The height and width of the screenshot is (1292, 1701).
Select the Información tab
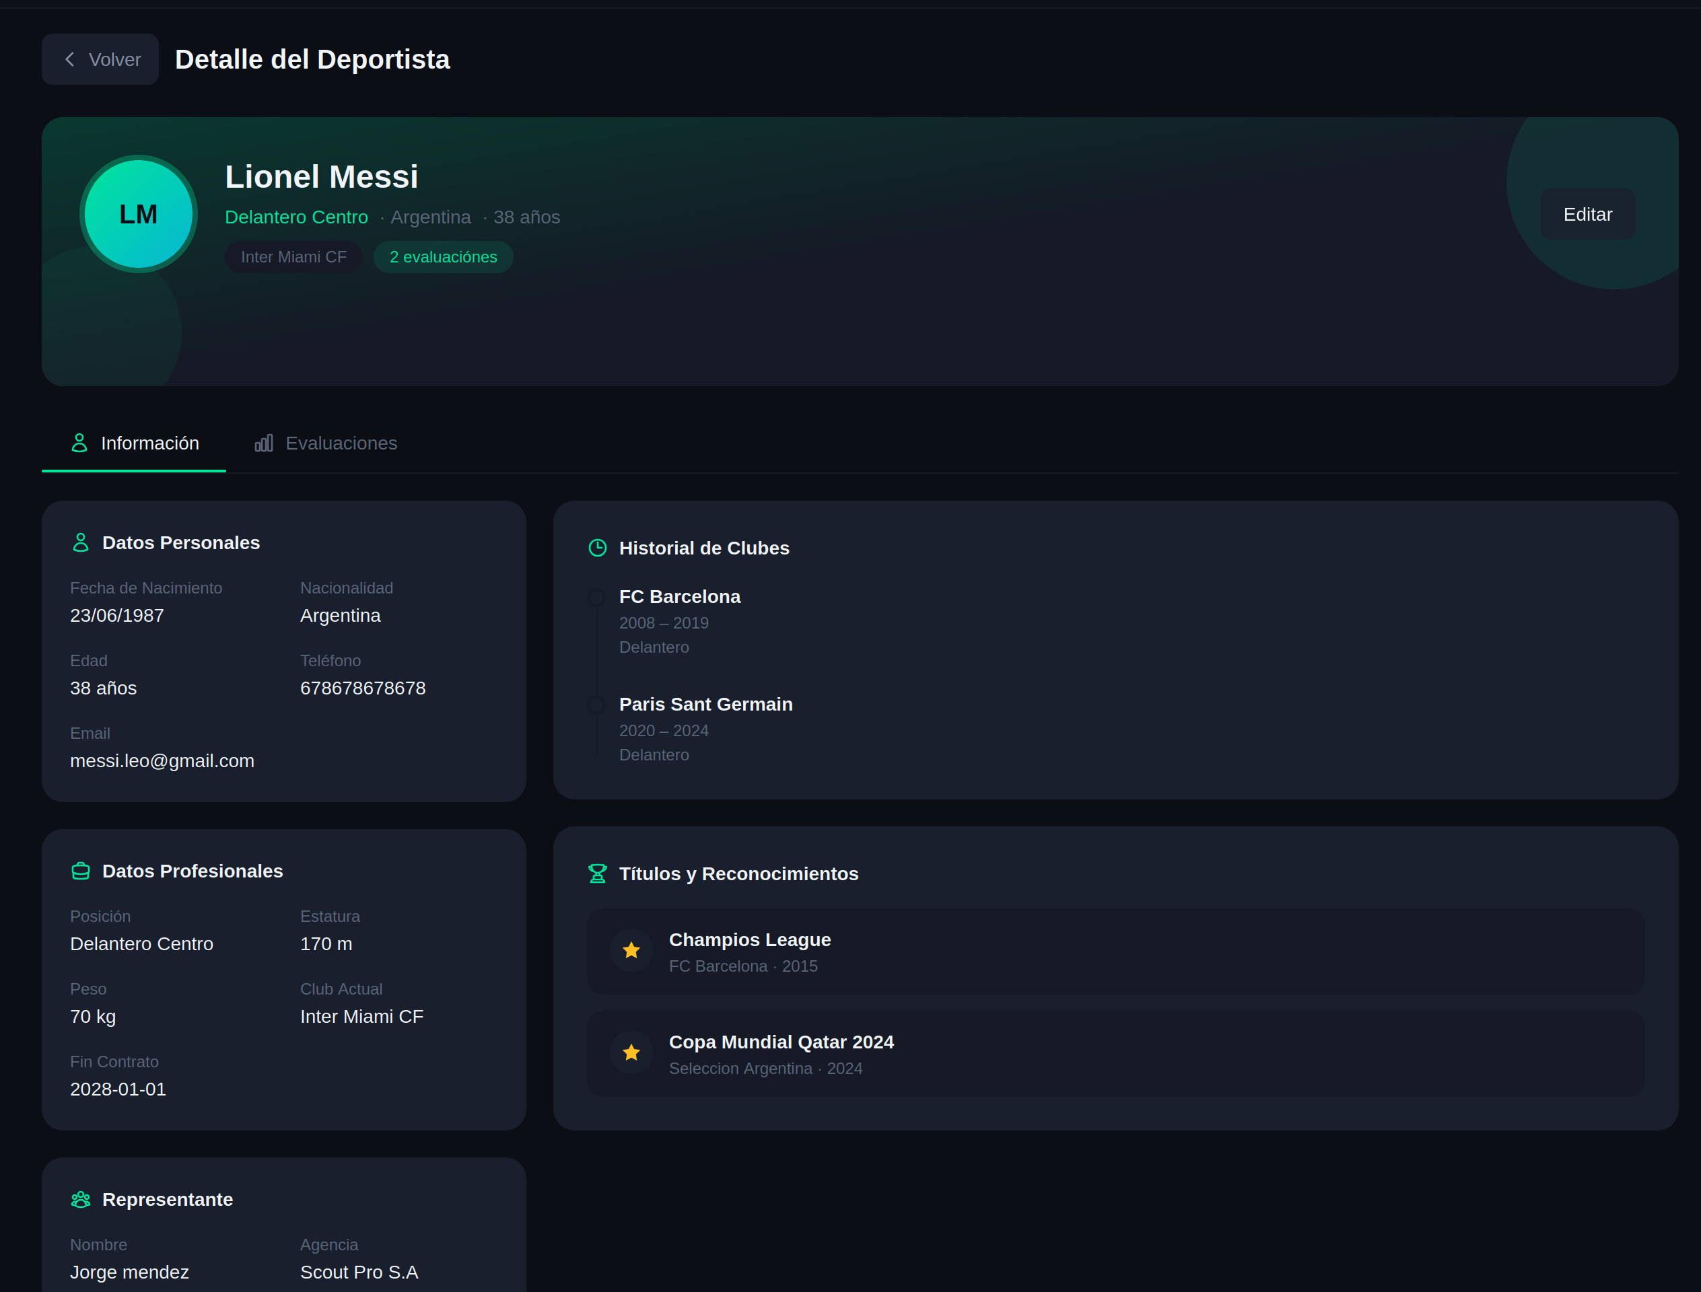coord(149,443)
